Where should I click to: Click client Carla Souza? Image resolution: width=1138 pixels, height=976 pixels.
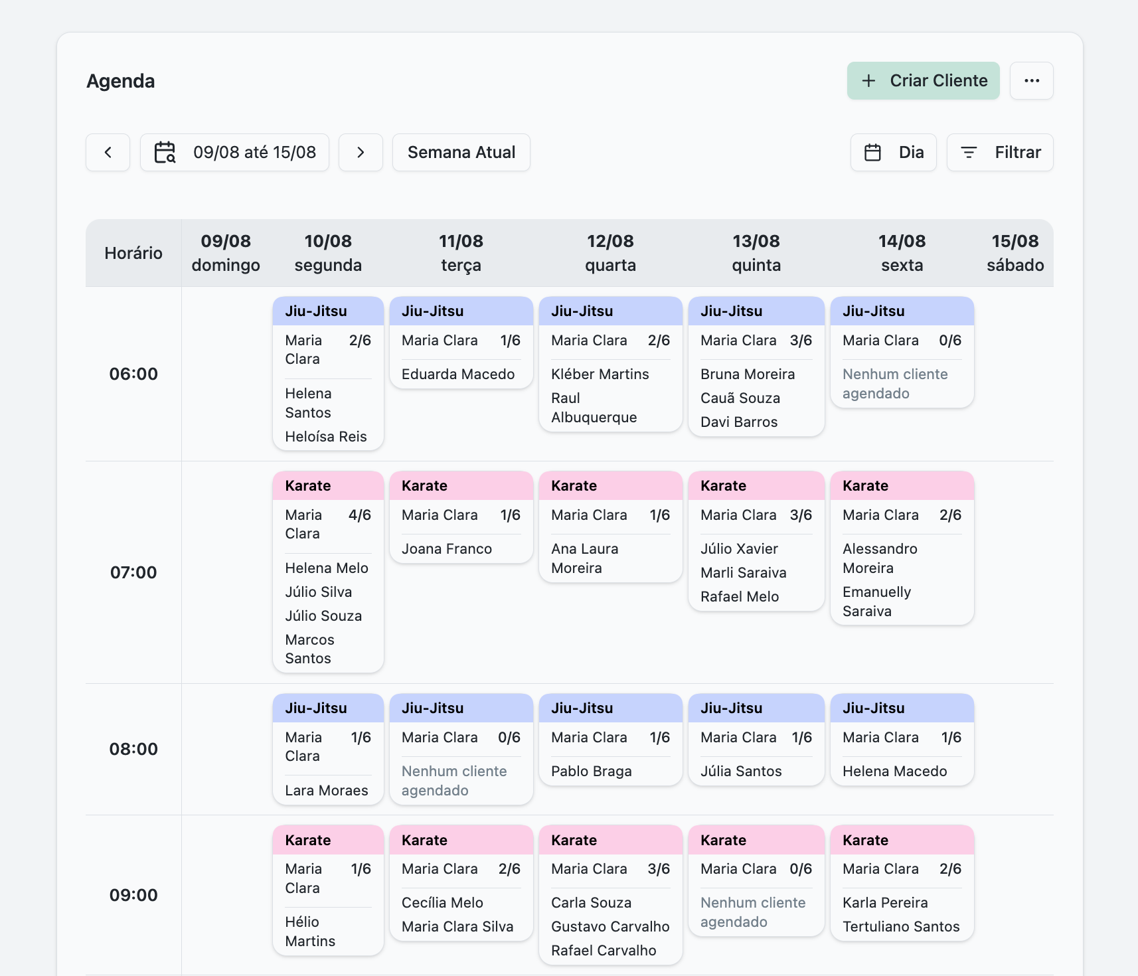[591, 902]
